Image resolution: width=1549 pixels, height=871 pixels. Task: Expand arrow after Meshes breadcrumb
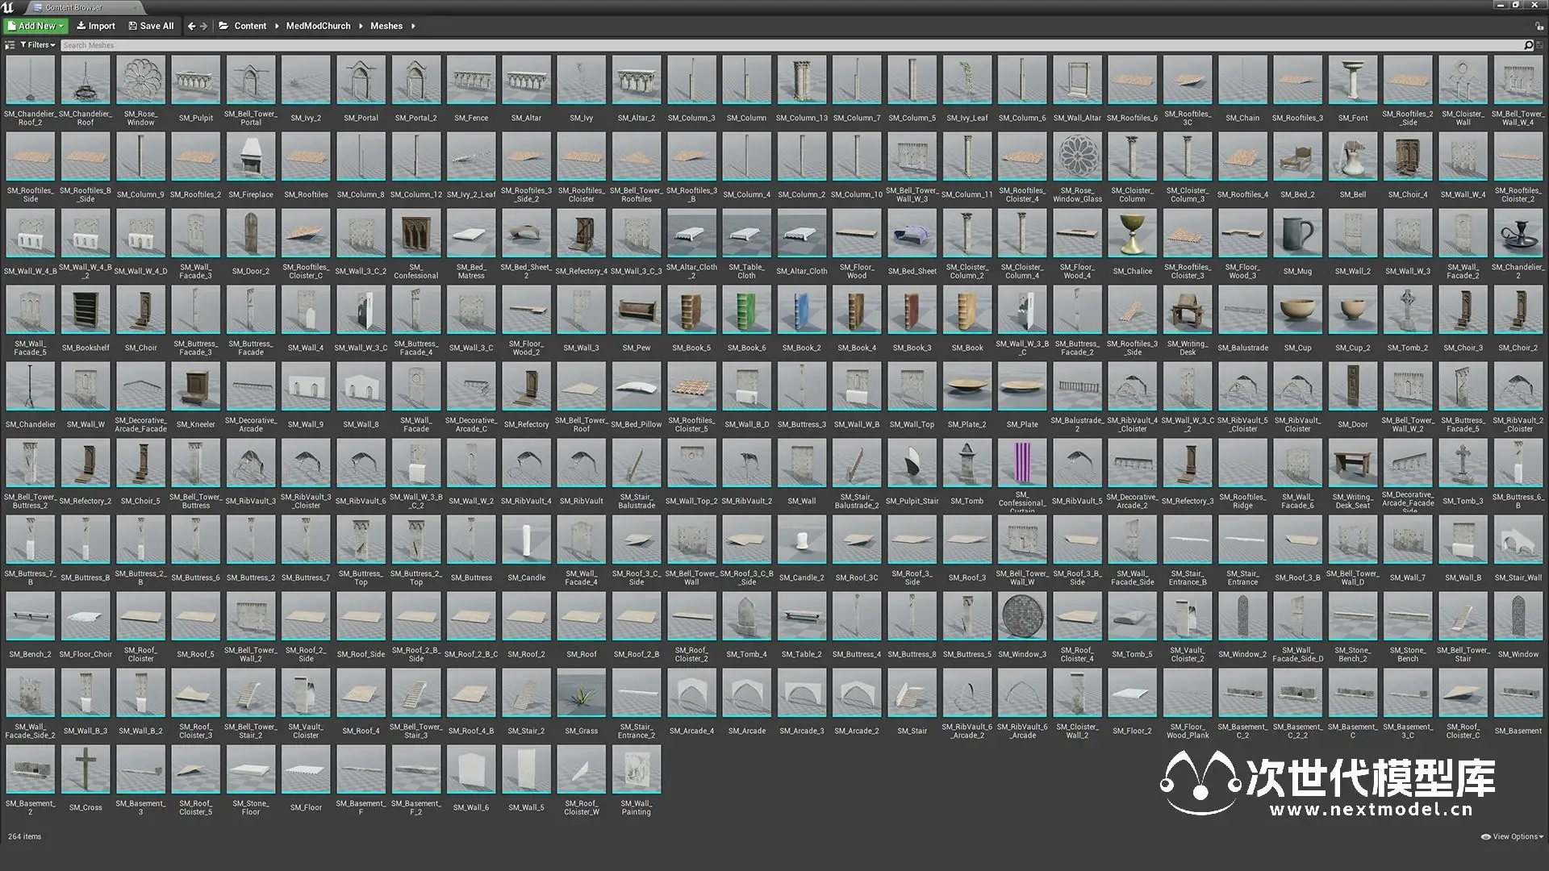coord(413,26)
